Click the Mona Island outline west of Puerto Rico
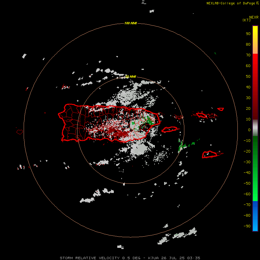 (20, 132)
